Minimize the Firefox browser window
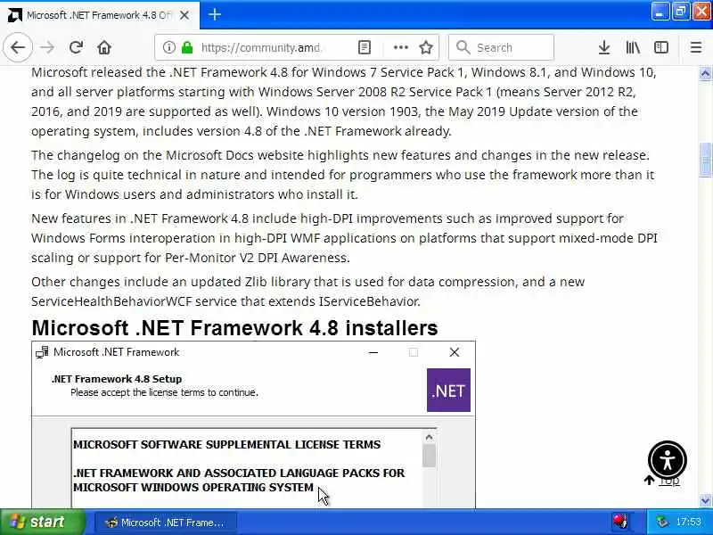Image resolution: width=713 pixels, height=535 pixels. pos(660,12)
